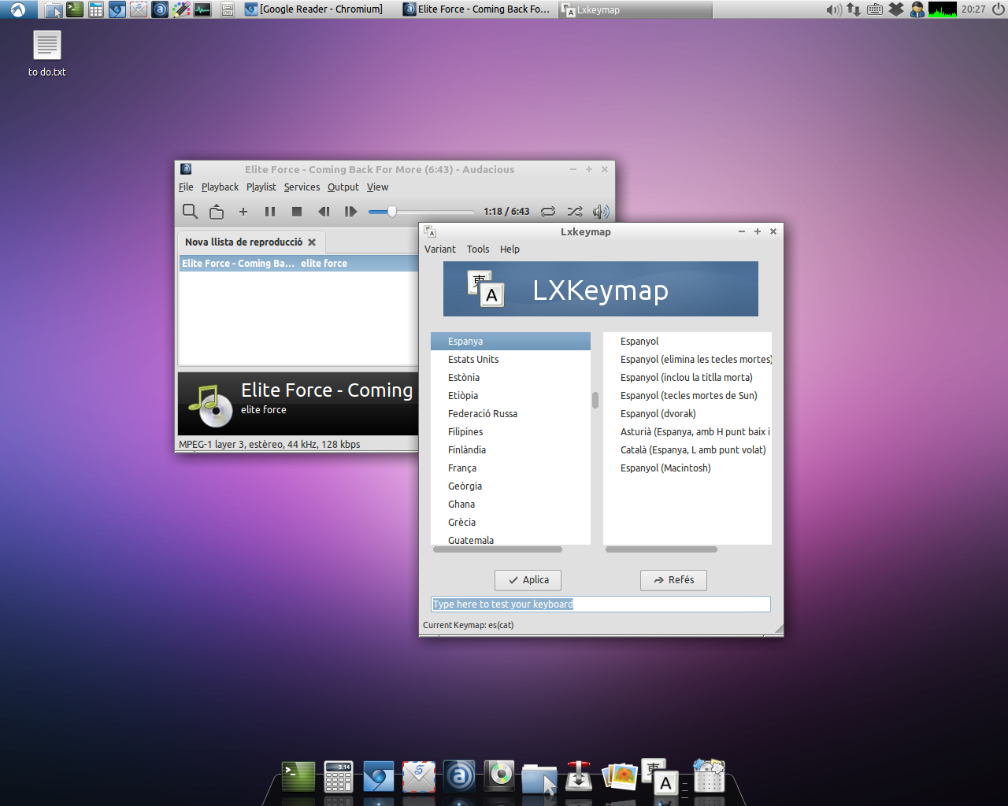Pause the playing track in Audacious
1008x806 pixels.
(270, 211)
